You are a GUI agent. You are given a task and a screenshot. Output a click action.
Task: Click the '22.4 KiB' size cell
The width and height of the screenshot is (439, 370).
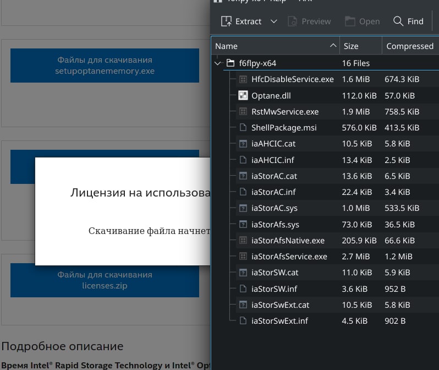click(357, 192)
